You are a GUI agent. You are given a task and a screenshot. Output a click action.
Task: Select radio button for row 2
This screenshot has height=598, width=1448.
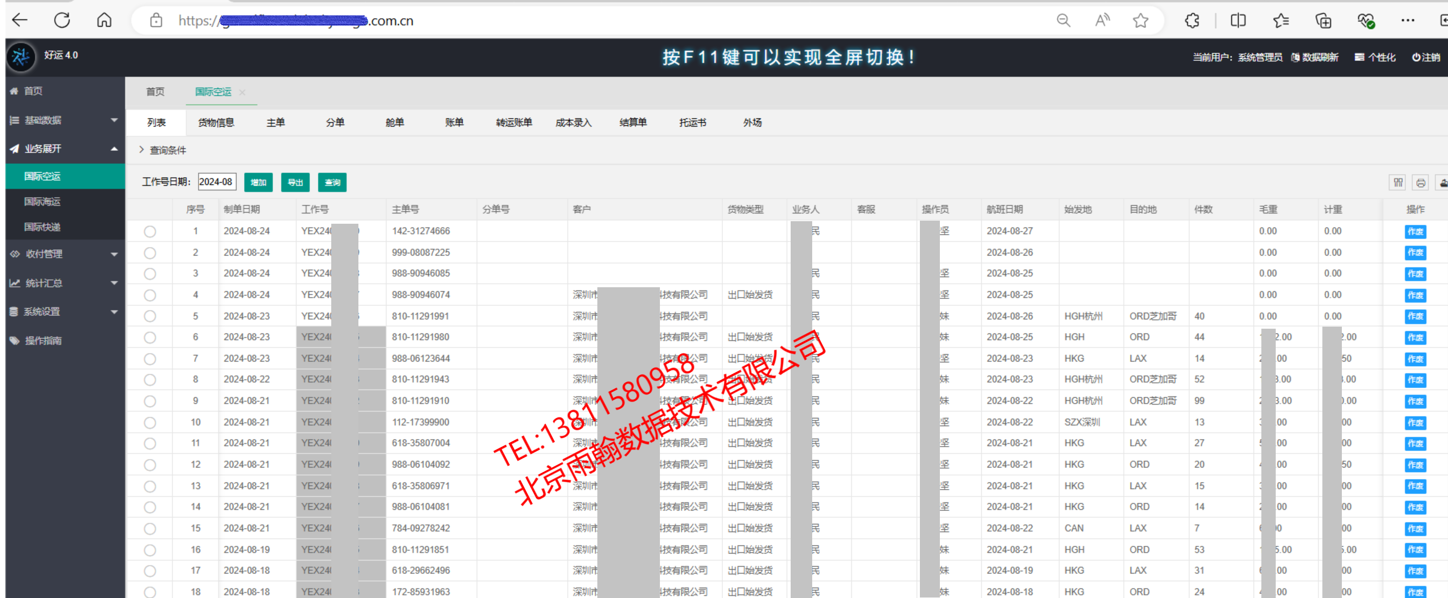pyautogui.click(x=150, y=253)
